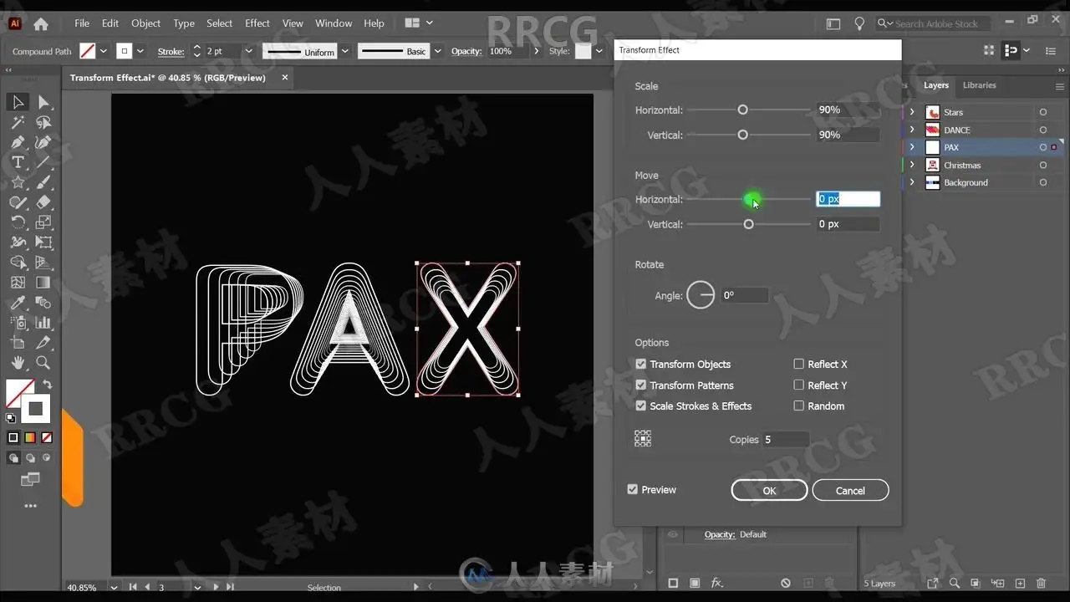The height and width of the screenshot is (602, 1070).
Task: Expand the Stars layer
Action: point(912,112)
